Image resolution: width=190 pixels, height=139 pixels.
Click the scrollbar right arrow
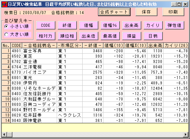(x=186, y=135)
